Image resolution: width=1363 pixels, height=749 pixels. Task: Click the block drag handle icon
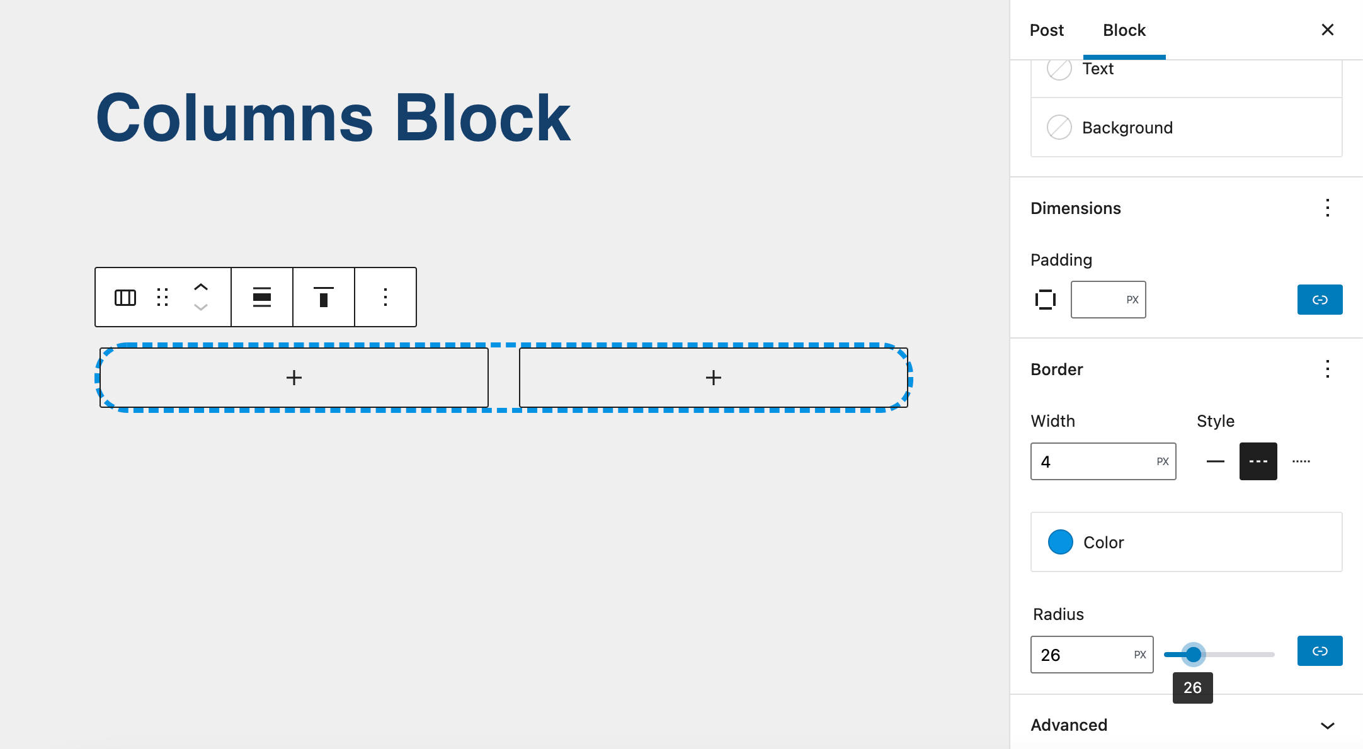[x=163, y=297]
